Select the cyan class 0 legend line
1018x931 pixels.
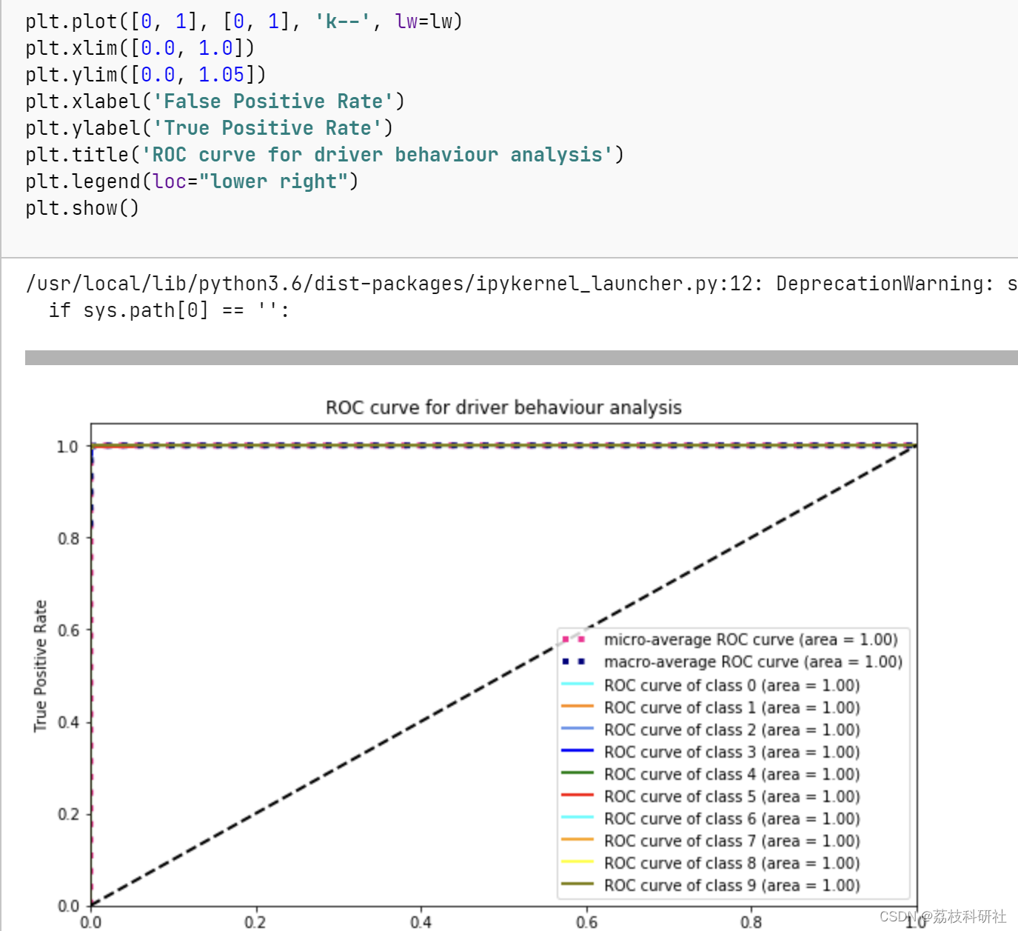click(576, 685)
